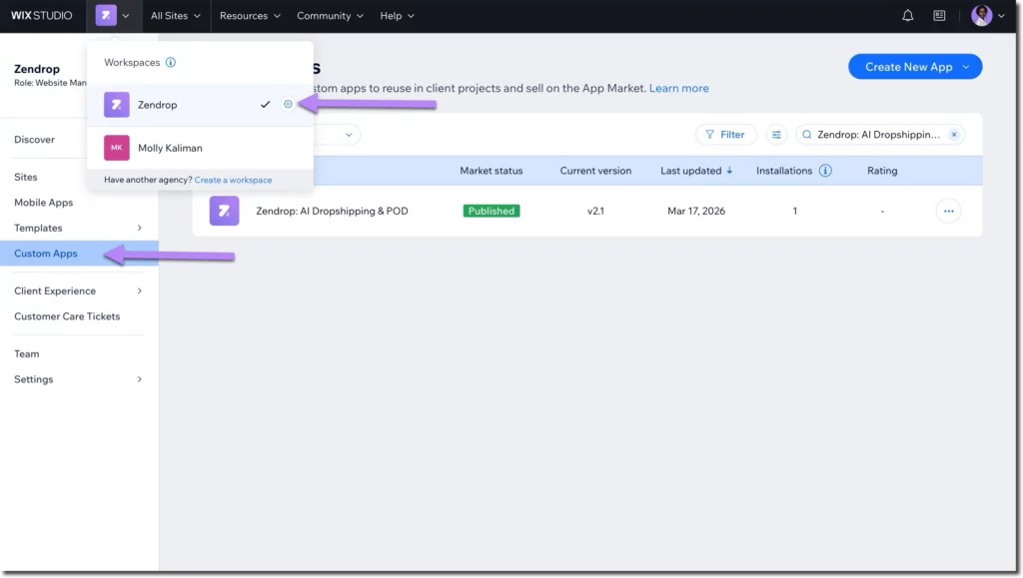Click the Installations info icon
The width and height of the screenshot is (1023, 578).
pos(825,171)
